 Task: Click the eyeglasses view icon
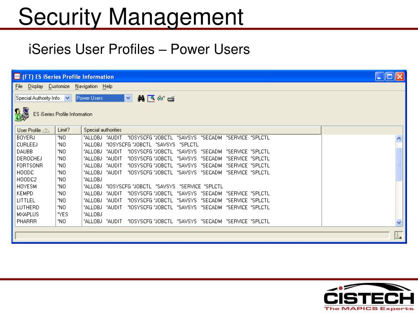pyautogui.click(x=161, y=98)
